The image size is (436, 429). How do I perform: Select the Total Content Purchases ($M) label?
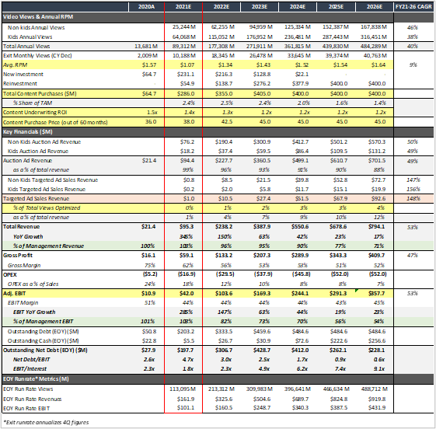[x=40, y=94]
